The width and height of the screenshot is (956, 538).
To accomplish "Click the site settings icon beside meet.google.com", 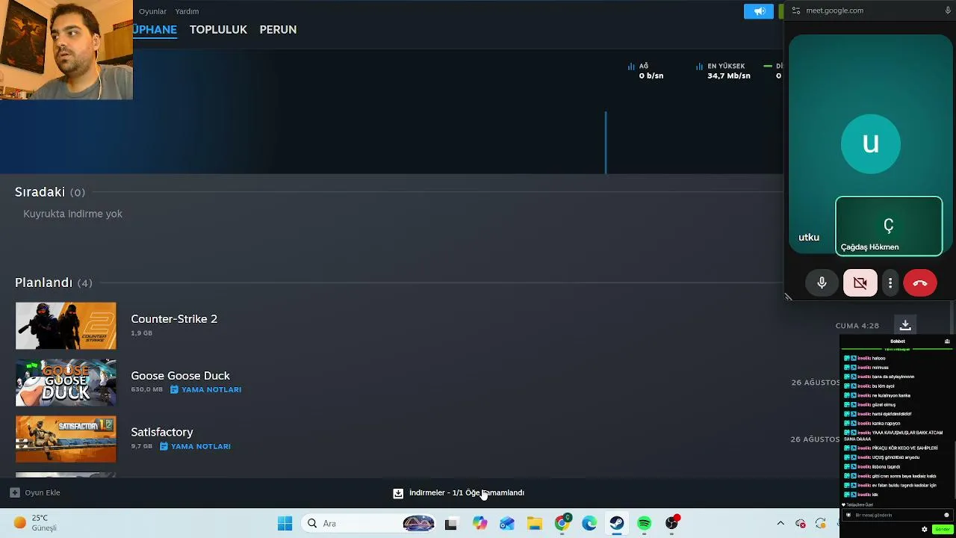I will (x=796, y=10).
